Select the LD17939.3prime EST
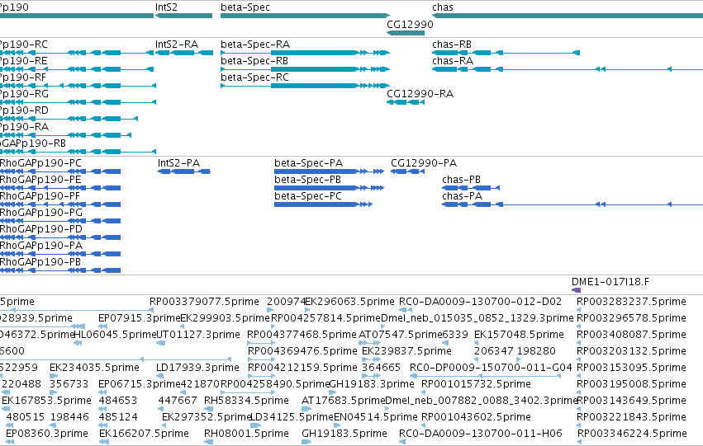Image resolution: width=703 pixels, height=446 pixels. [160, 376]
